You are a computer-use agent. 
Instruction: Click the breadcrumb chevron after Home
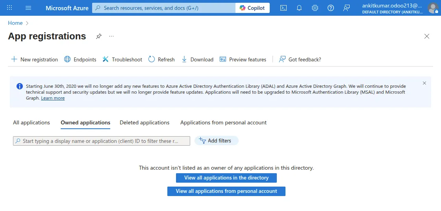pyautogui.click(x=27, y=23)
